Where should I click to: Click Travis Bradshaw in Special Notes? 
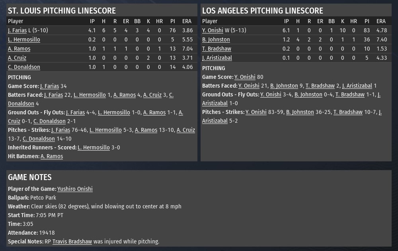[x=72, y=241]
